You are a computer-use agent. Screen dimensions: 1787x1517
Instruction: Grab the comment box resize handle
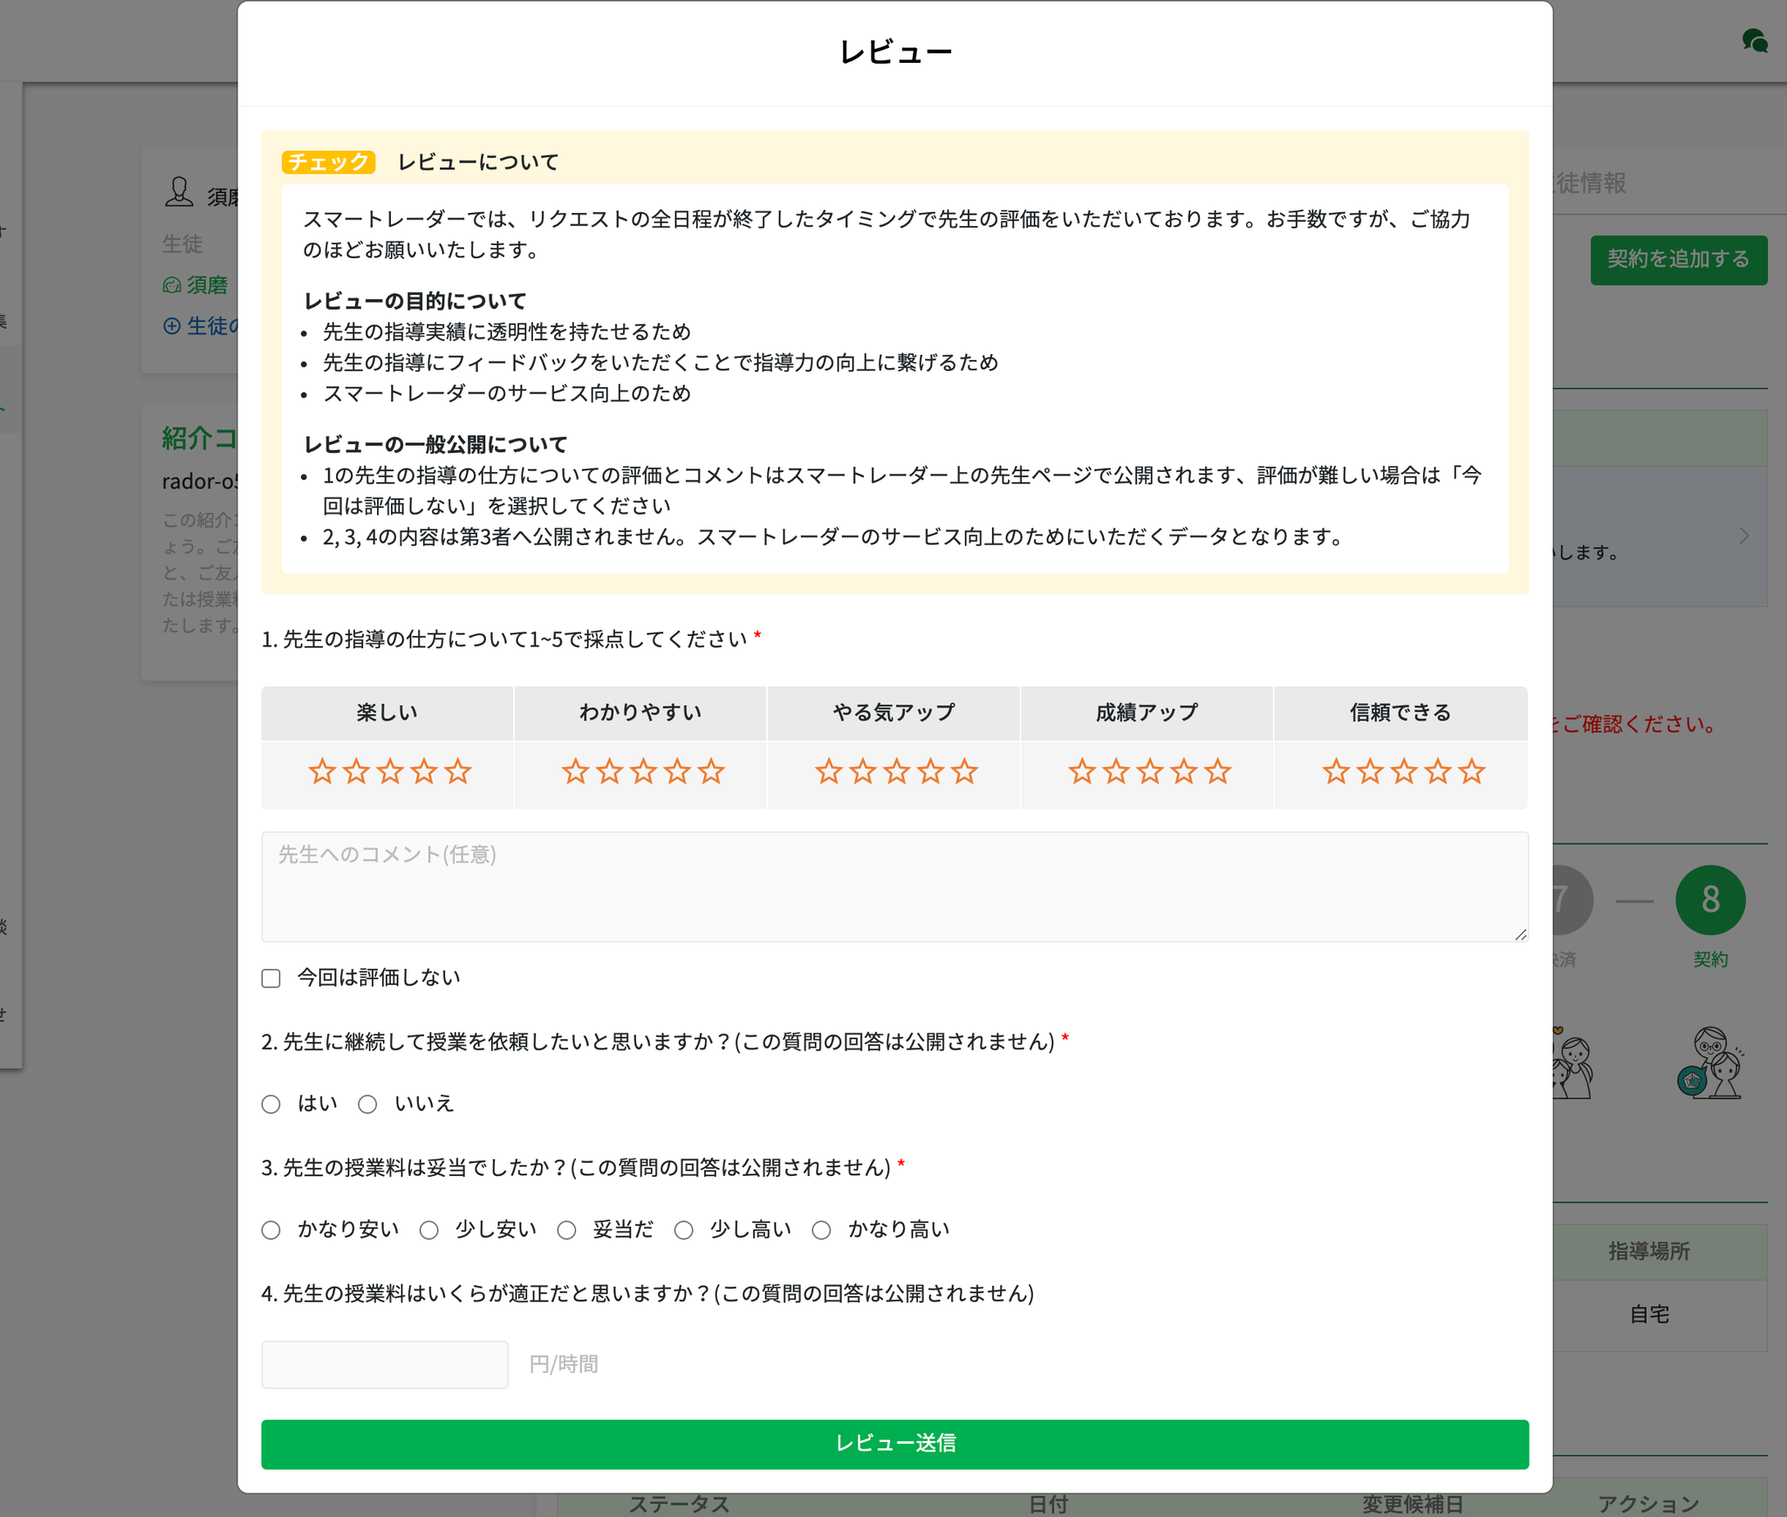pyautogui.click(x=1520, y=933)
